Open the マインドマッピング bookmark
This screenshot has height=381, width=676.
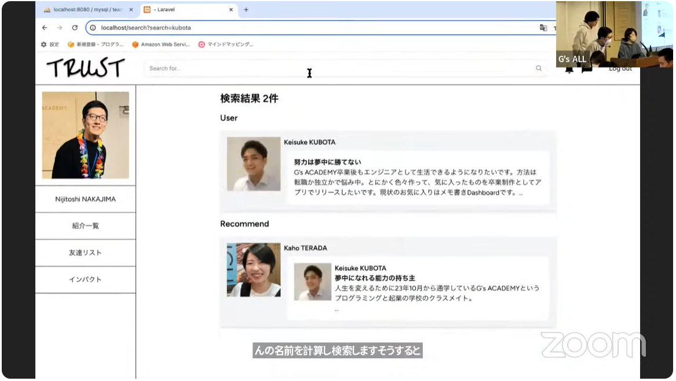[x=225, y=45]
